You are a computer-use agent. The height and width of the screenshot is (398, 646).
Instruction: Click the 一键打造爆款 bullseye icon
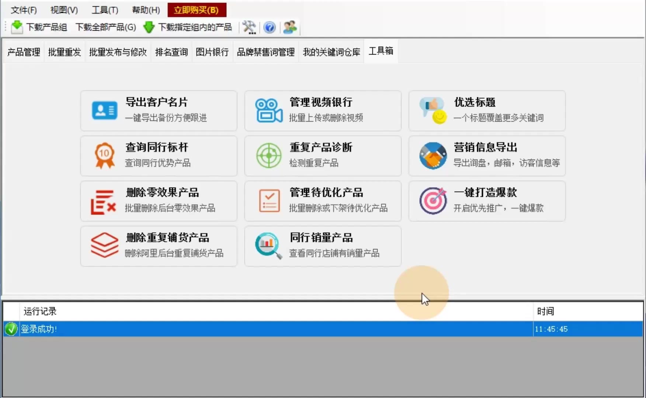tap(433, 201)
